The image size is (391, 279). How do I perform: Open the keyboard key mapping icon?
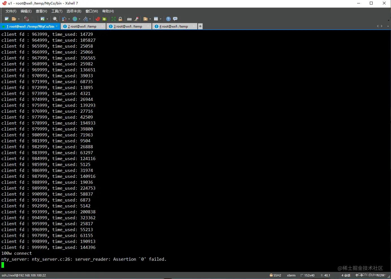click(129, 19)
